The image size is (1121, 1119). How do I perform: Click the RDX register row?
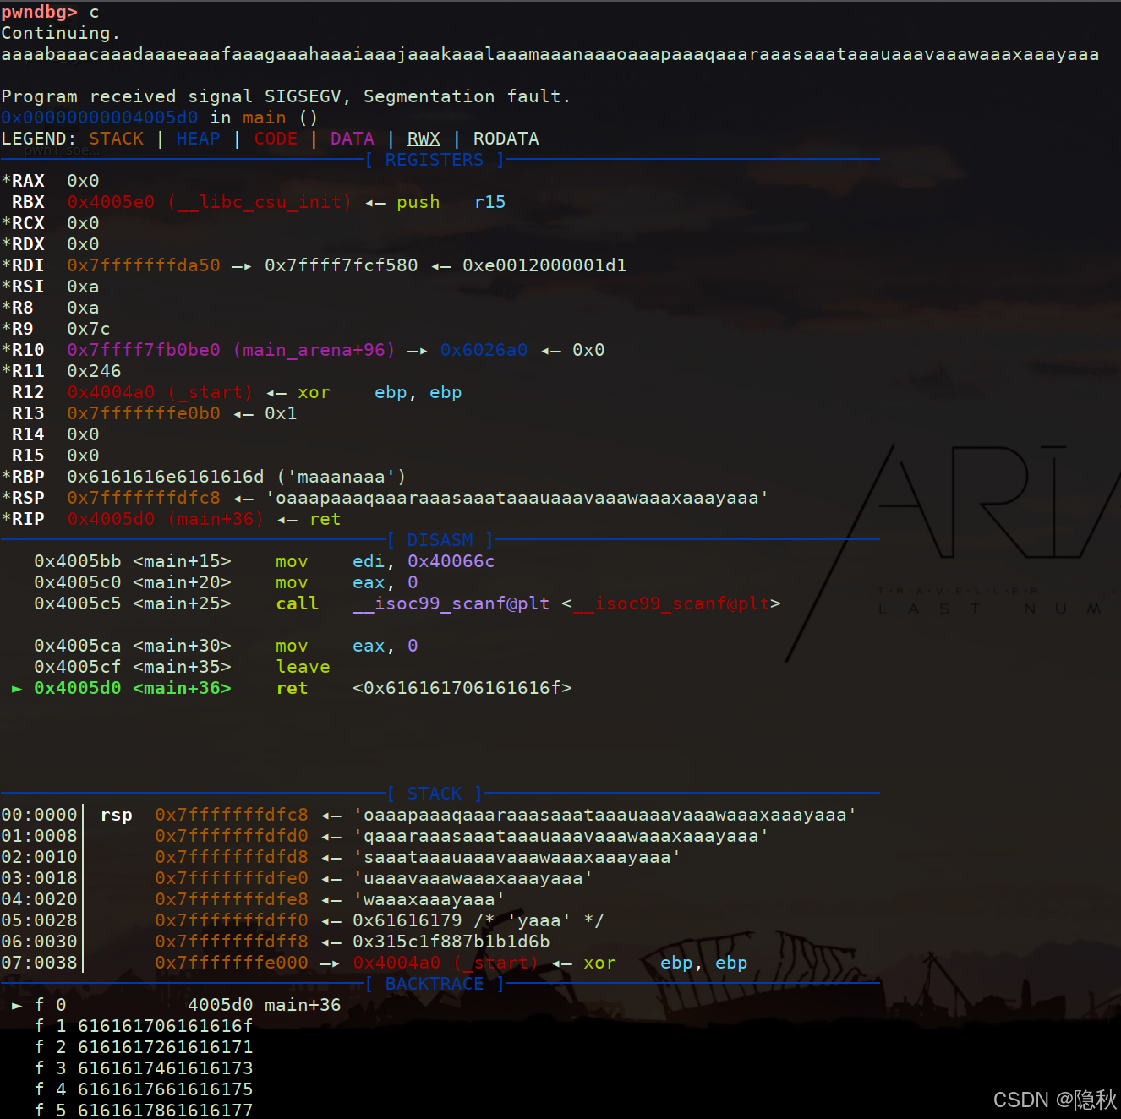tap(50, 244)
